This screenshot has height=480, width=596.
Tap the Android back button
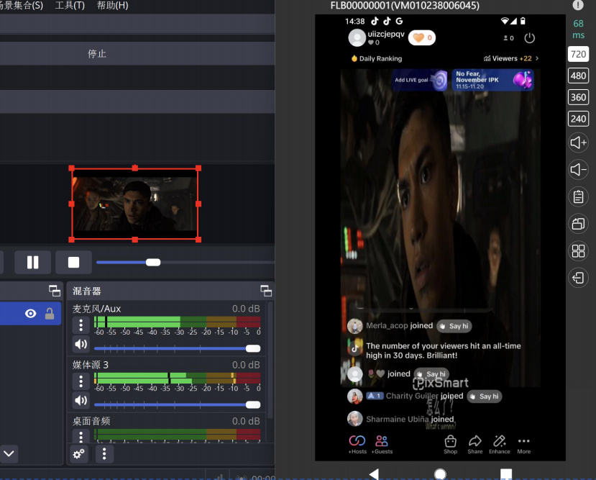coord(374,474)
